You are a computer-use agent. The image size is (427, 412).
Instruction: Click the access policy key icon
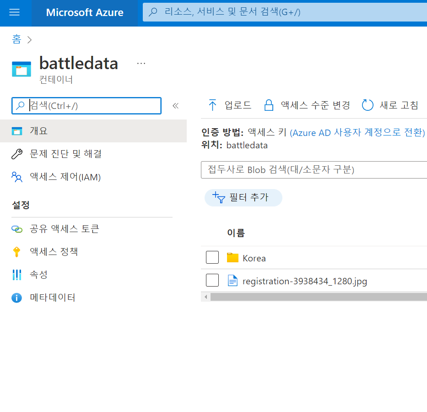(x=16, y=252)
